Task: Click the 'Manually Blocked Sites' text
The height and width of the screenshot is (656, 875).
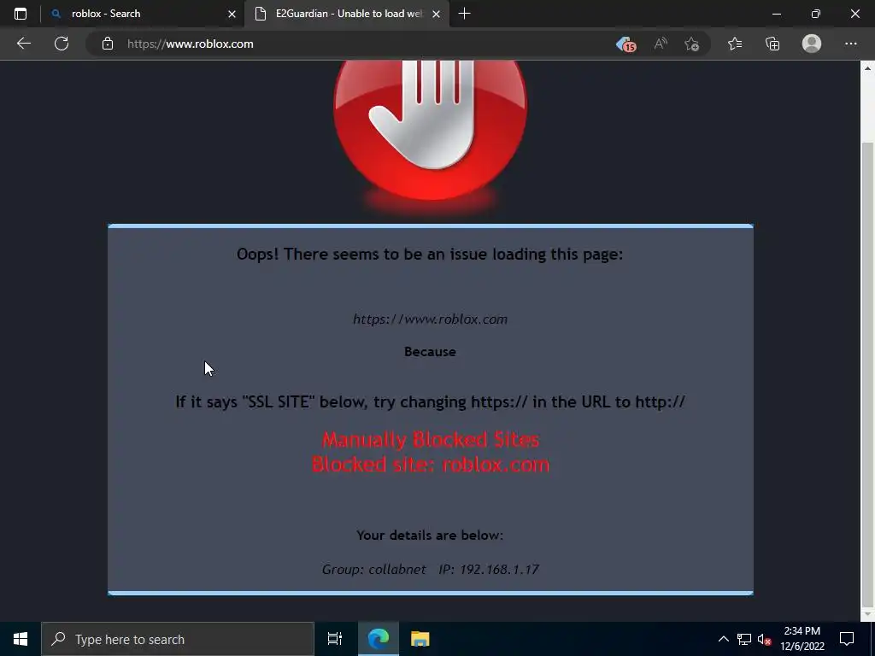Action: (431, 440)
